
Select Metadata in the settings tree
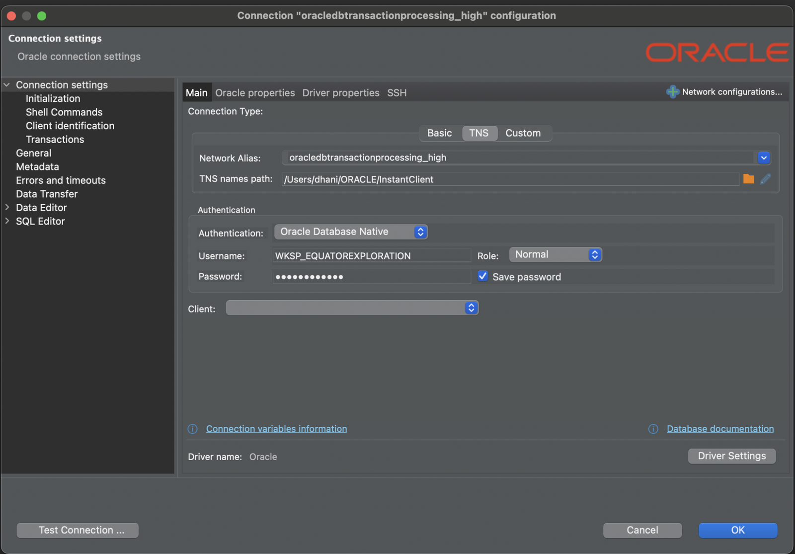(37, 167)
